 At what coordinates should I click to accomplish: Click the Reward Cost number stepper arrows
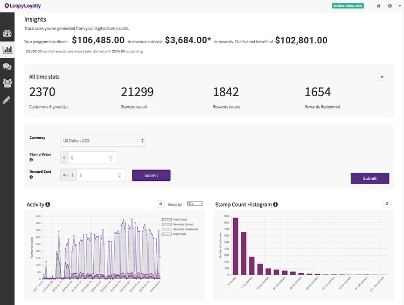coord(120,175)
